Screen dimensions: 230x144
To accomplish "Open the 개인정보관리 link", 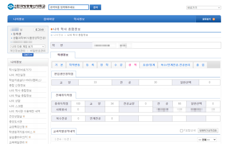I will pyautogui.click(x=17, y=51).
